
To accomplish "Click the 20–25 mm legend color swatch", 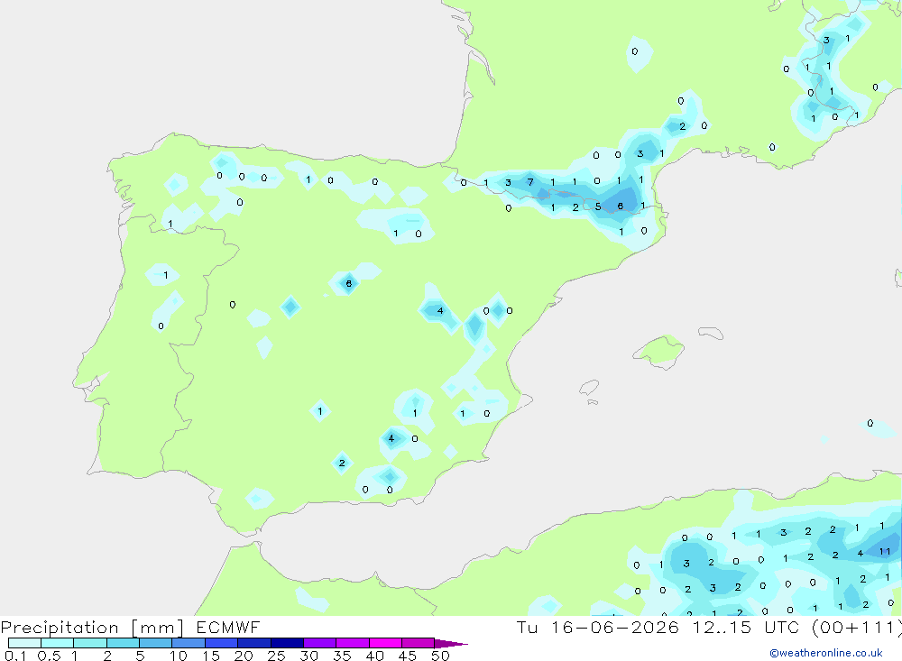I will coord(254,643).
